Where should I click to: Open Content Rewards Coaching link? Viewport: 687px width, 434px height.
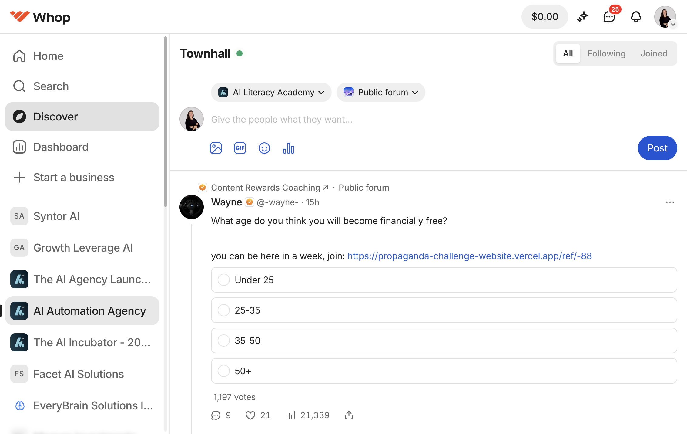point(270,188)
